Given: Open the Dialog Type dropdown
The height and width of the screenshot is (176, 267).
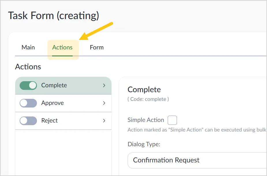Looking at the screenshot, I should pyautogui.click(x=197, y=160).
